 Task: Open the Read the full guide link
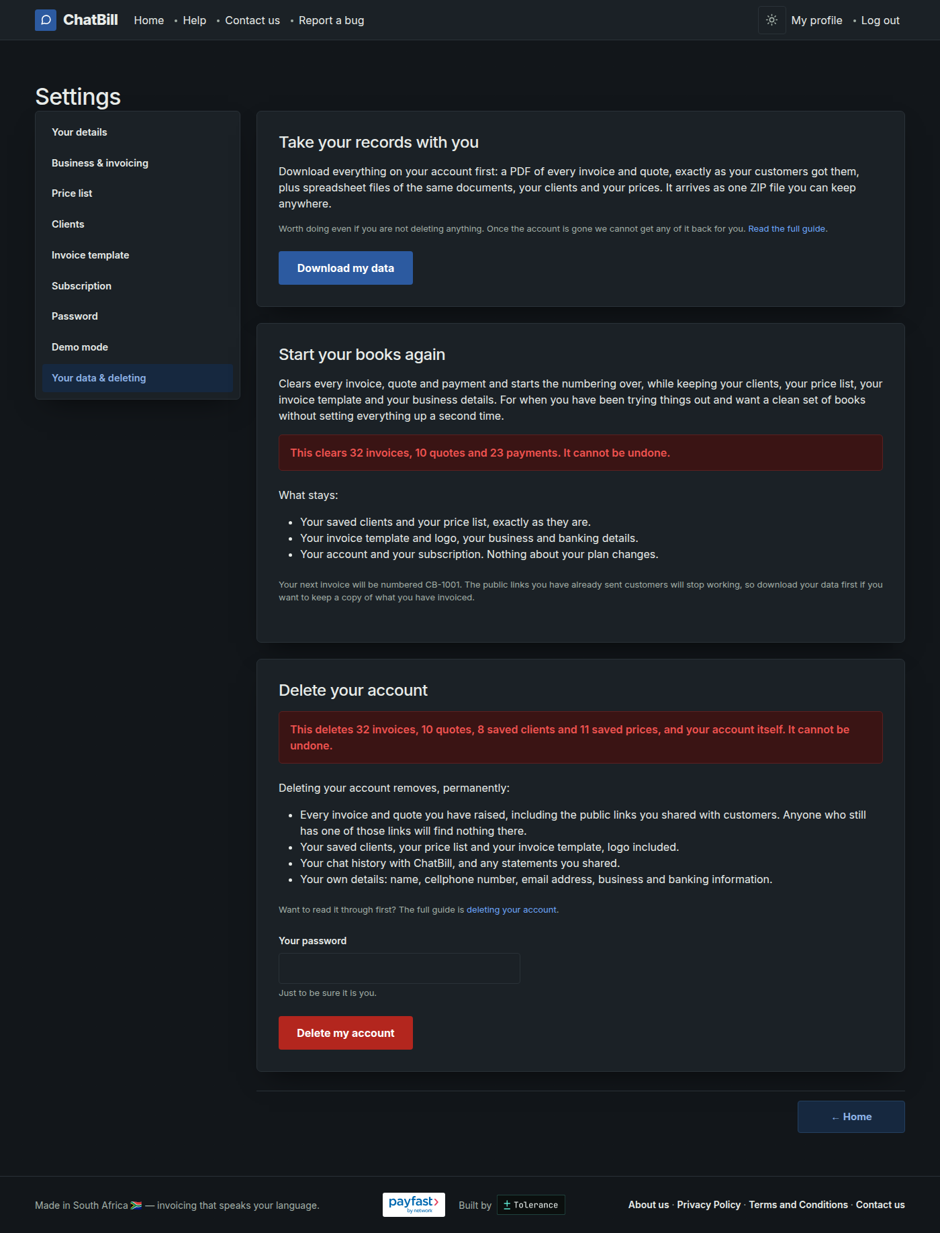787,229
